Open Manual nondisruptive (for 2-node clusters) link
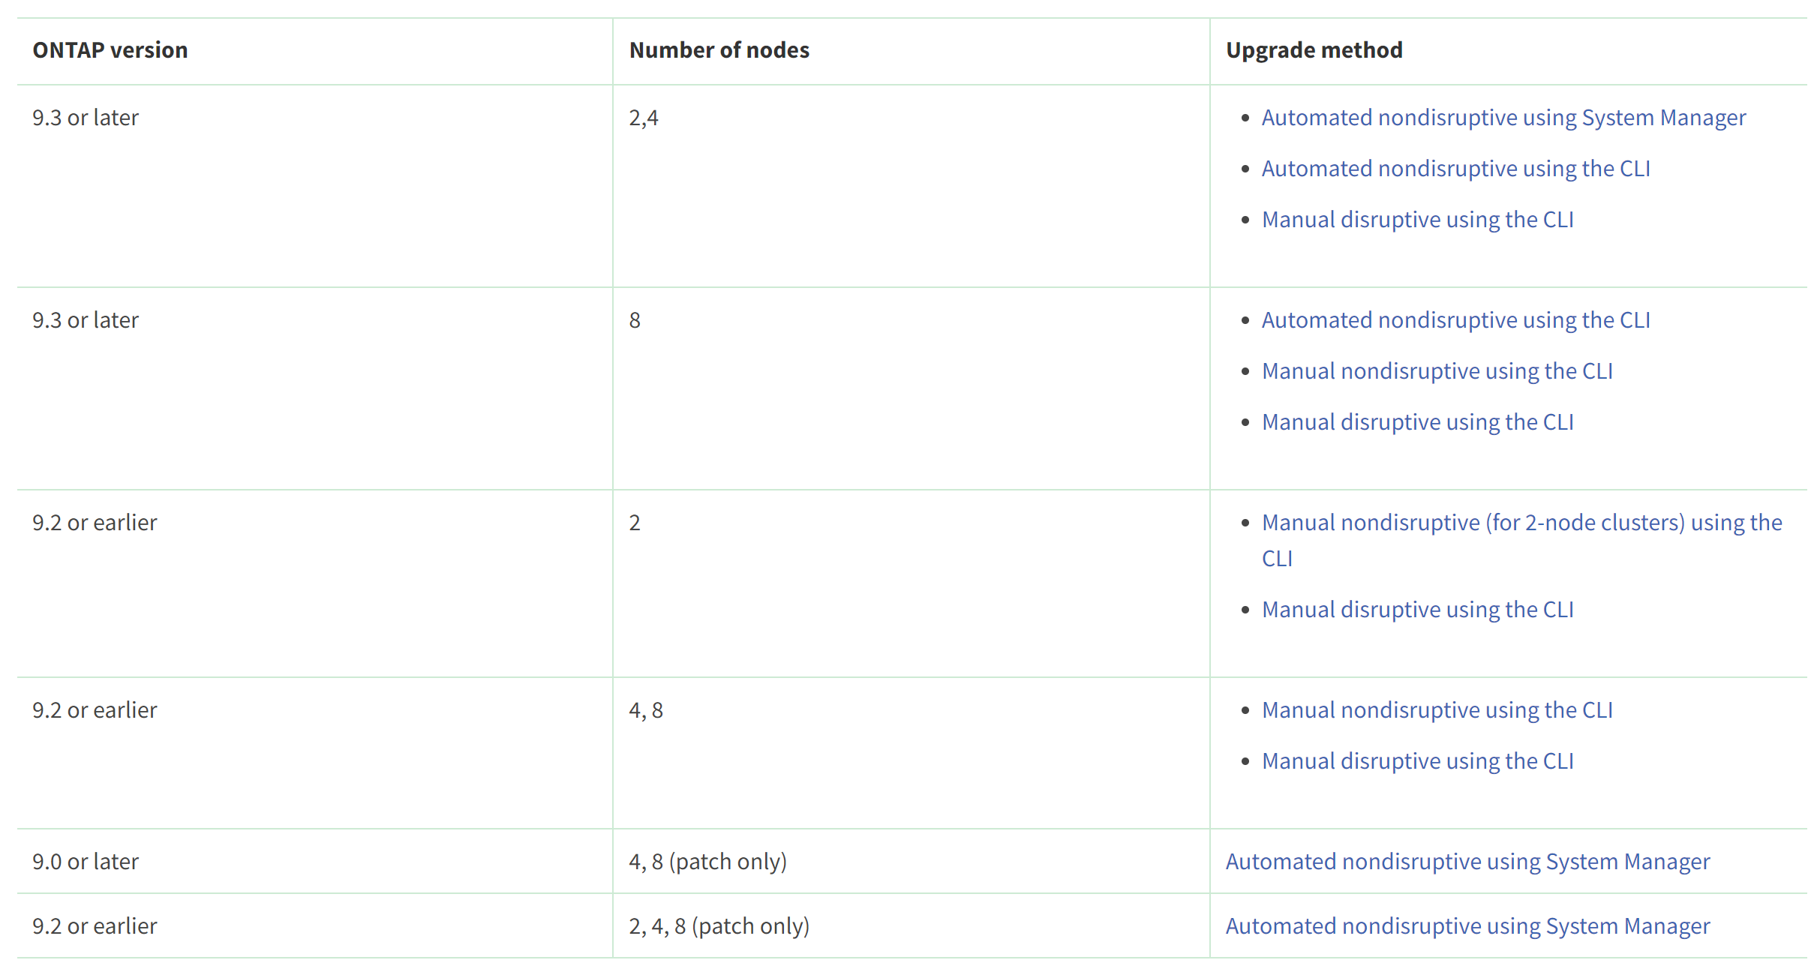1811x966 pixels. coord(1521,523)
